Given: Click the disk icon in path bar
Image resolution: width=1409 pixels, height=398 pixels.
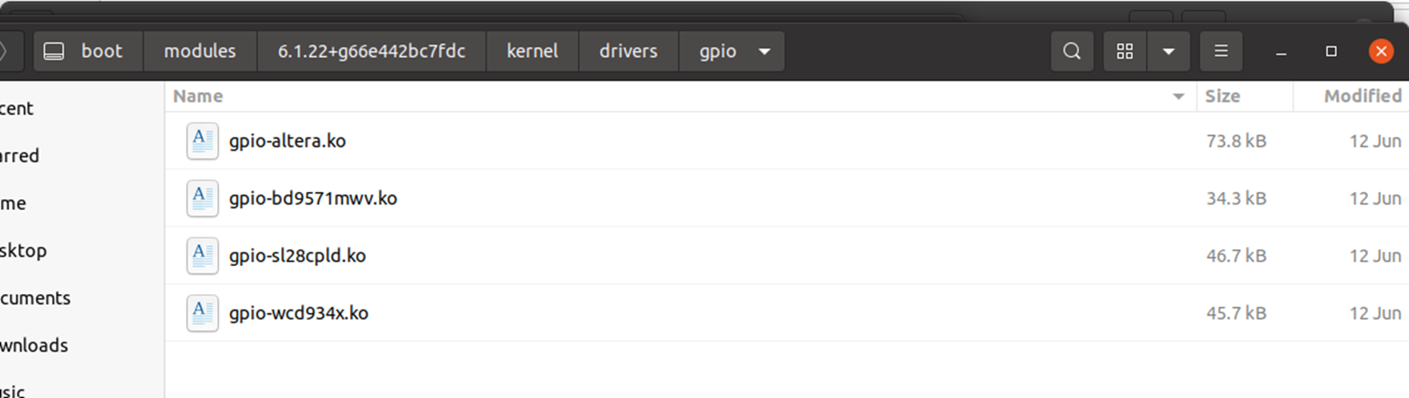Looking at the screenshot, I should click(54, 51).
